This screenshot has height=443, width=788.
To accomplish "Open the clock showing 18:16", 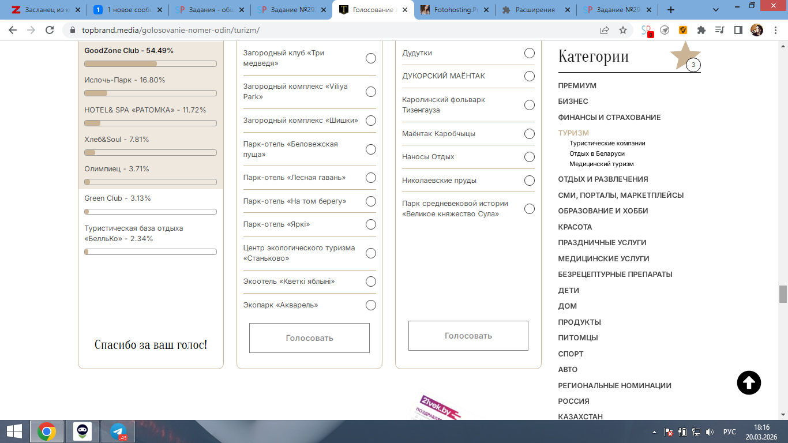I will (x=761, y=432).
